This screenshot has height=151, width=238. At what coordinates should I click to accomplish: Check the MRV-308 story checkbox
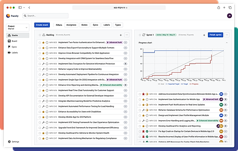pos(40,59)
